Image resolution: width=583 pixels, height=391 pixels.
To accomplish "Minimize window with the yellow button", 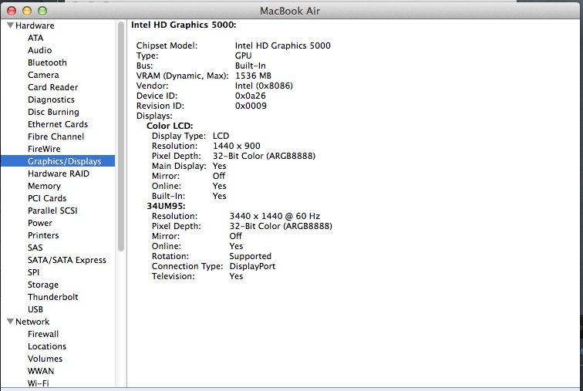I will [x=27, y=11].
